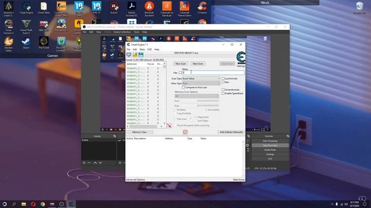Open the Grand Theft Auto V desktop shortcut

pos(26,27)
